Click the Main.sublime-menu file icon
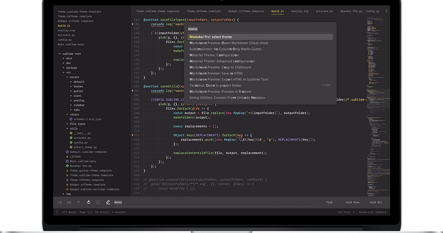The height and width of the screenshot is (233, 443). coord(67,161)
